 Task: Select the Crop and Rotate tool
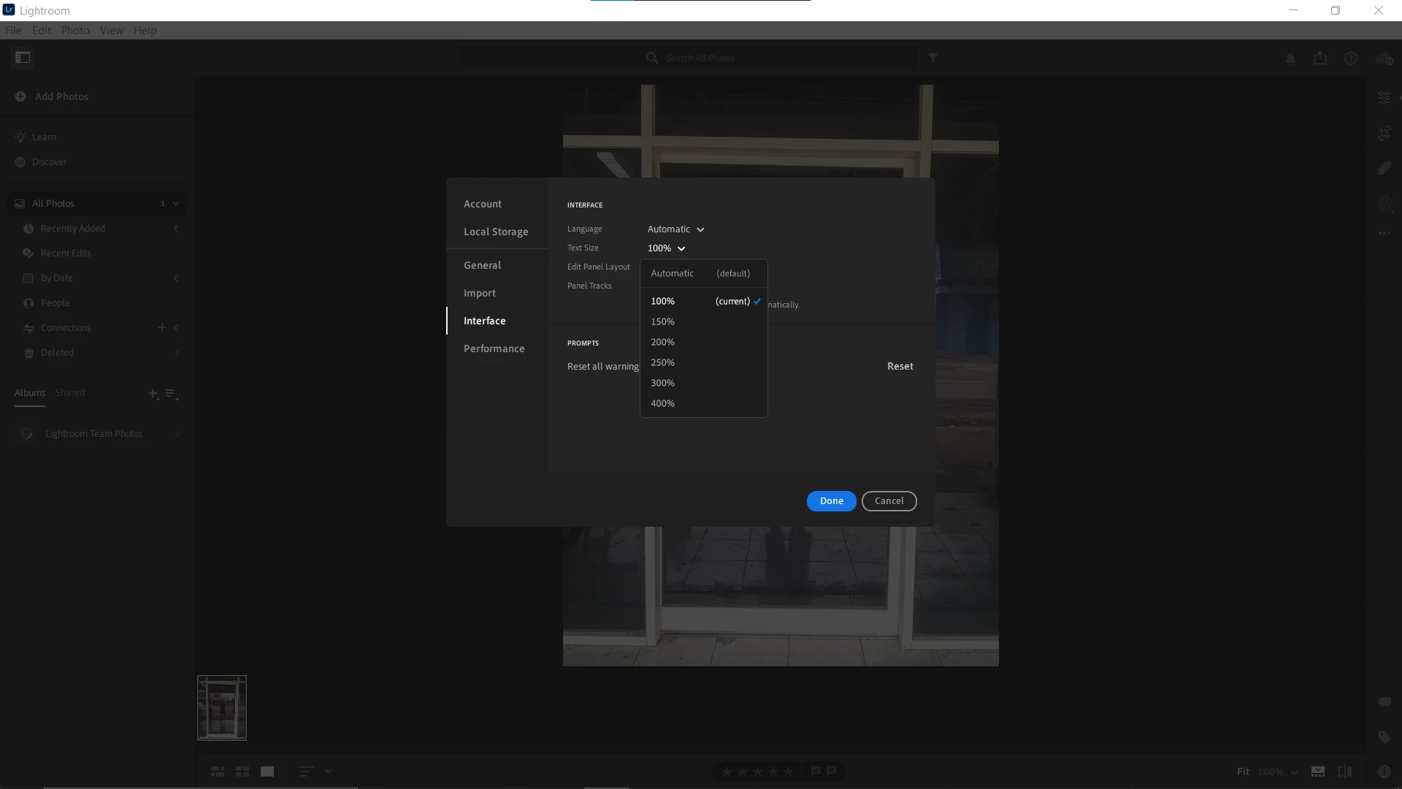click(x=1384, y=133)
